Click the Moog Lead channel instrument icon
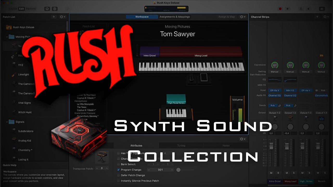333x187 pixels. [290, 118]
